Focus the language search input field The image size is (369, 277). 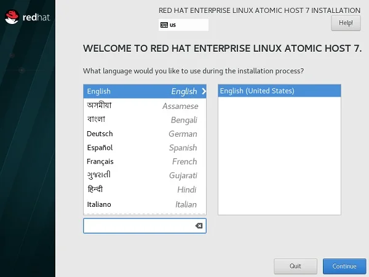coord(145,226)
